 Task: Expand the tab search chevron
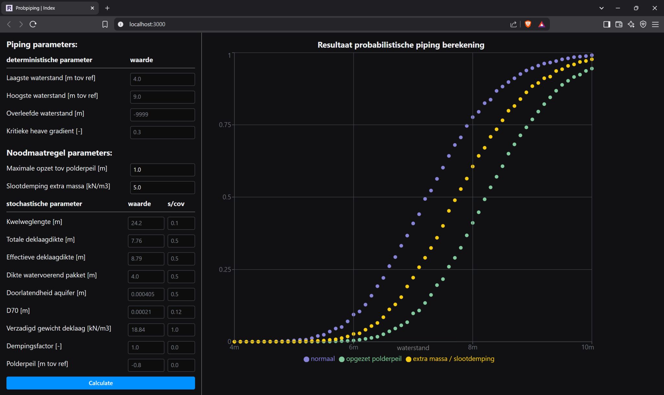point(601,8)
